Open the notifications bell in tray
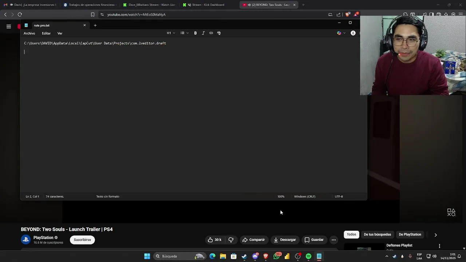Image resolution: width=466 pixels, height=262 pixels. click(459, 256)
